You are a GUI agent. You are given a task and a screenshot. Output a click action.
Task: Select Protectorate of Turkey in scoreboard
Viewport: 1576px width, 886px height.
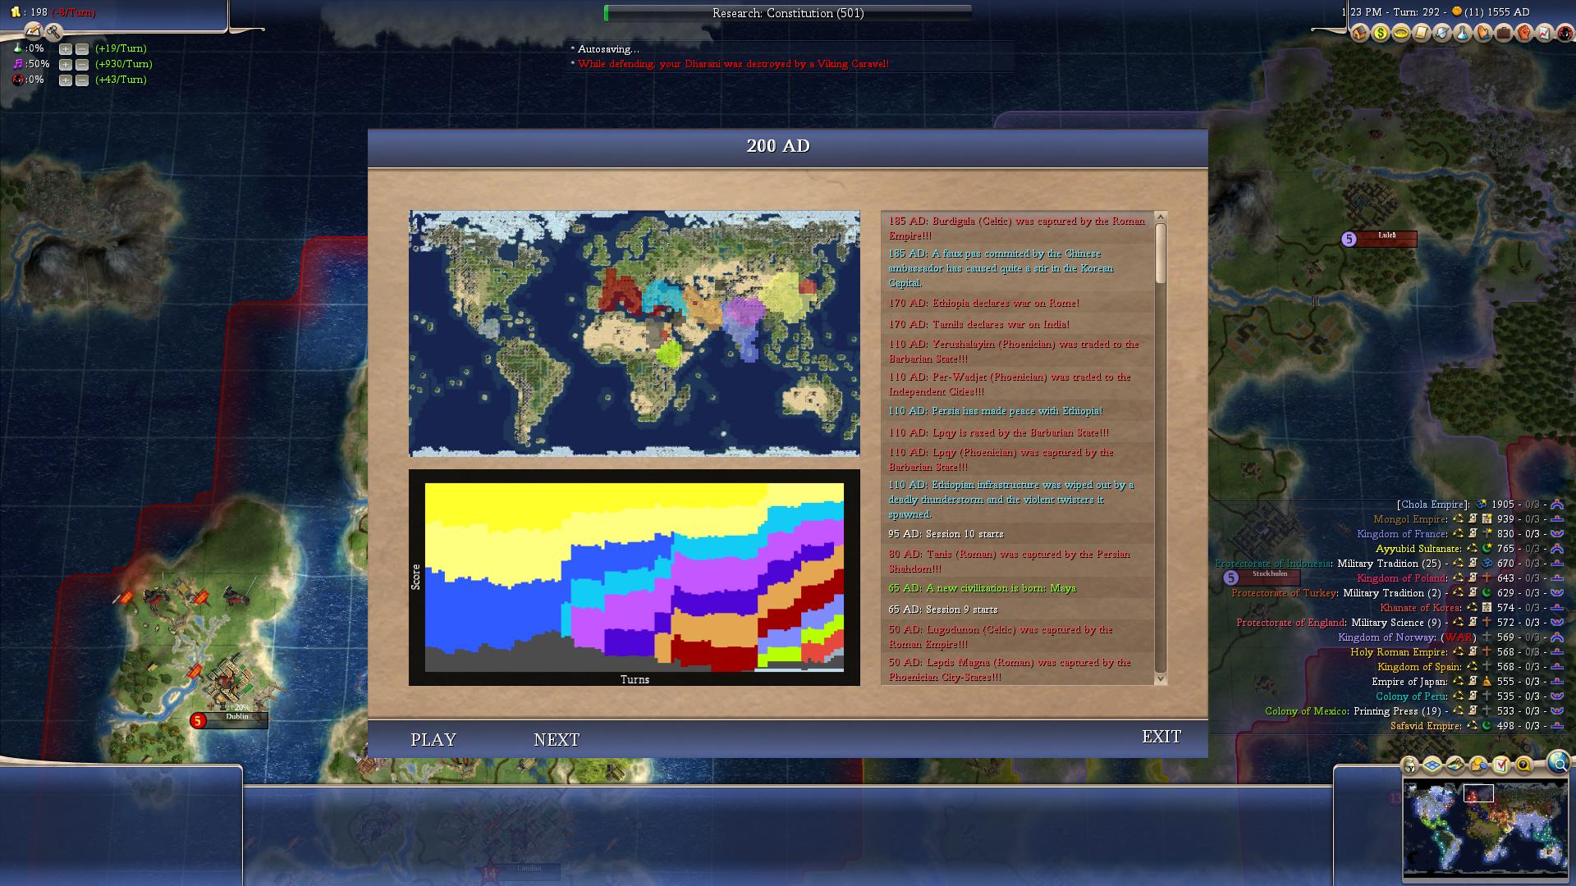1284,593
